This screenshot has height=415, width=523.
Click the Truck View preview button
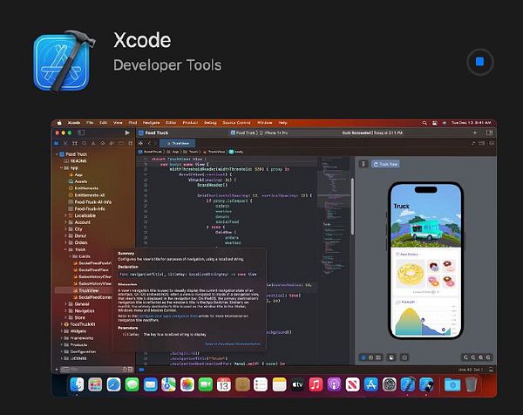[385, 164]
